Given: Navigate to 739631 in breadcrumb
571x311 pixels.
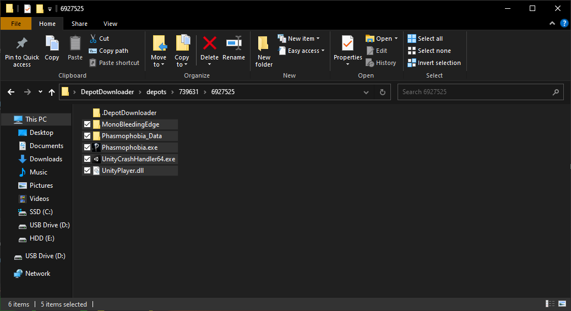Looking at the screenshot, I should 189,92.
